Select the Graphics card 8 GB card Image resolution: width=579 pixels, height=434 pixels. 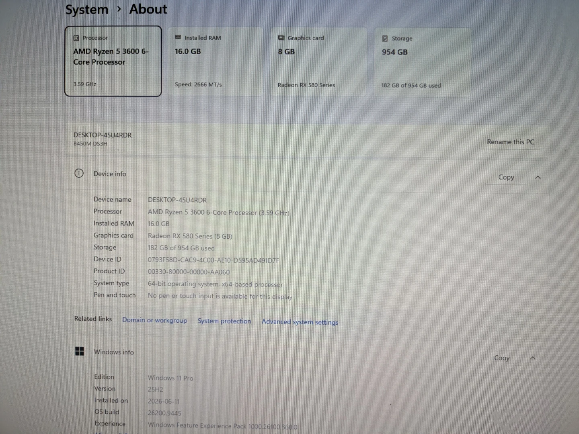319,62
